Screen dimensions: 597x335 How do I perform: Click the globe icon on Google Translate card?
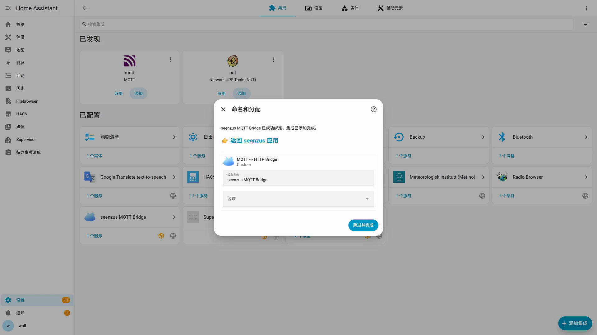point(173,196)
